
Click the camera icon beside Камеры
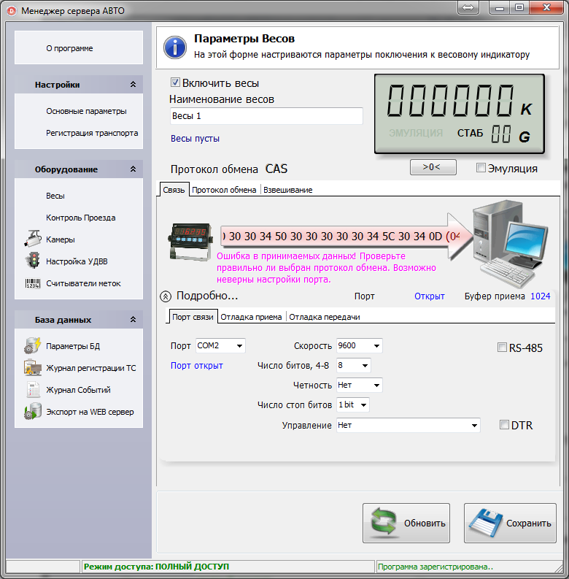tap(32, 239)
